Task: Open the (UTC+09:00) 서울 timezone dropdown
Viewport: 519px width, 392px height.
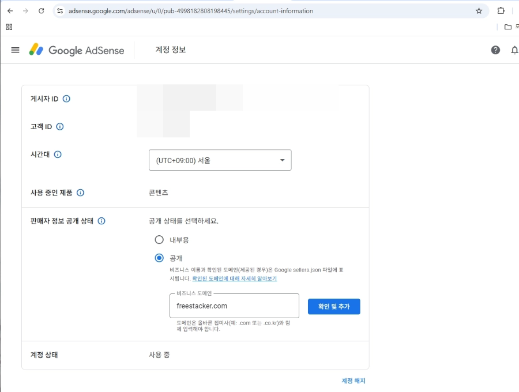Action: (220, 160)
